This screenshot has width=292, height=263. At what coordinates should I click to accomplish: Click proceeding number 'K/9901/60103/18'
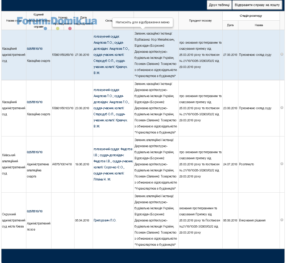point(63,108)
